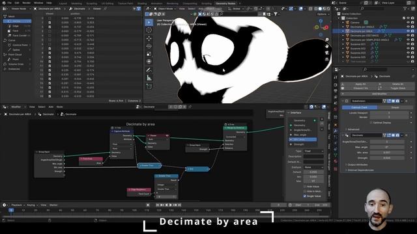Open the Render properties tab icon

pos(336,85)
